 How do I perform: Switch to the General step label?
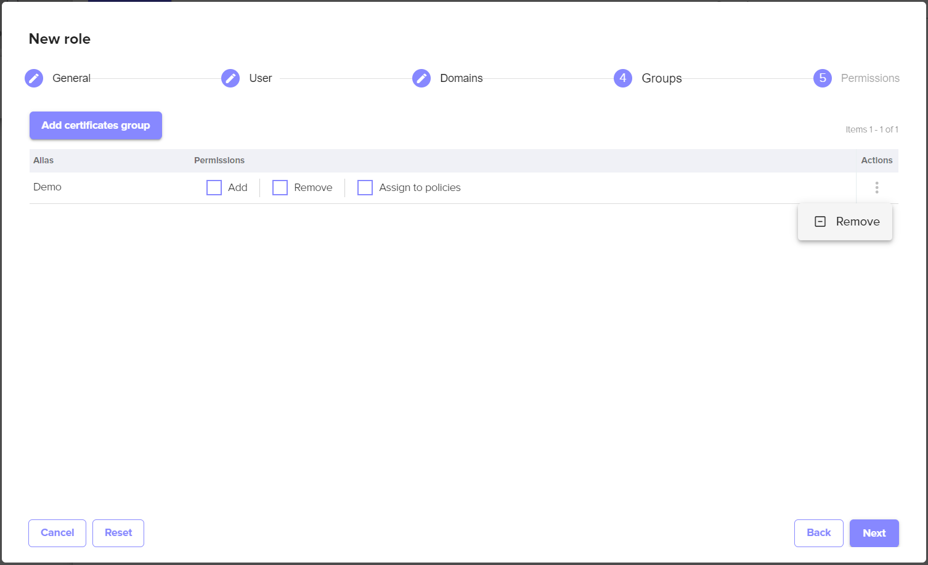71,78
